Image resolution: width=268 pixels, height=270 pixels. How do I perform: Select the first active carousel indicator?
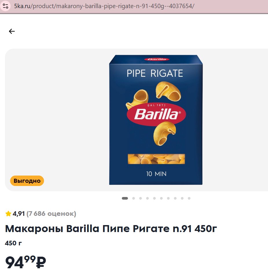click(x=125, y=198)
